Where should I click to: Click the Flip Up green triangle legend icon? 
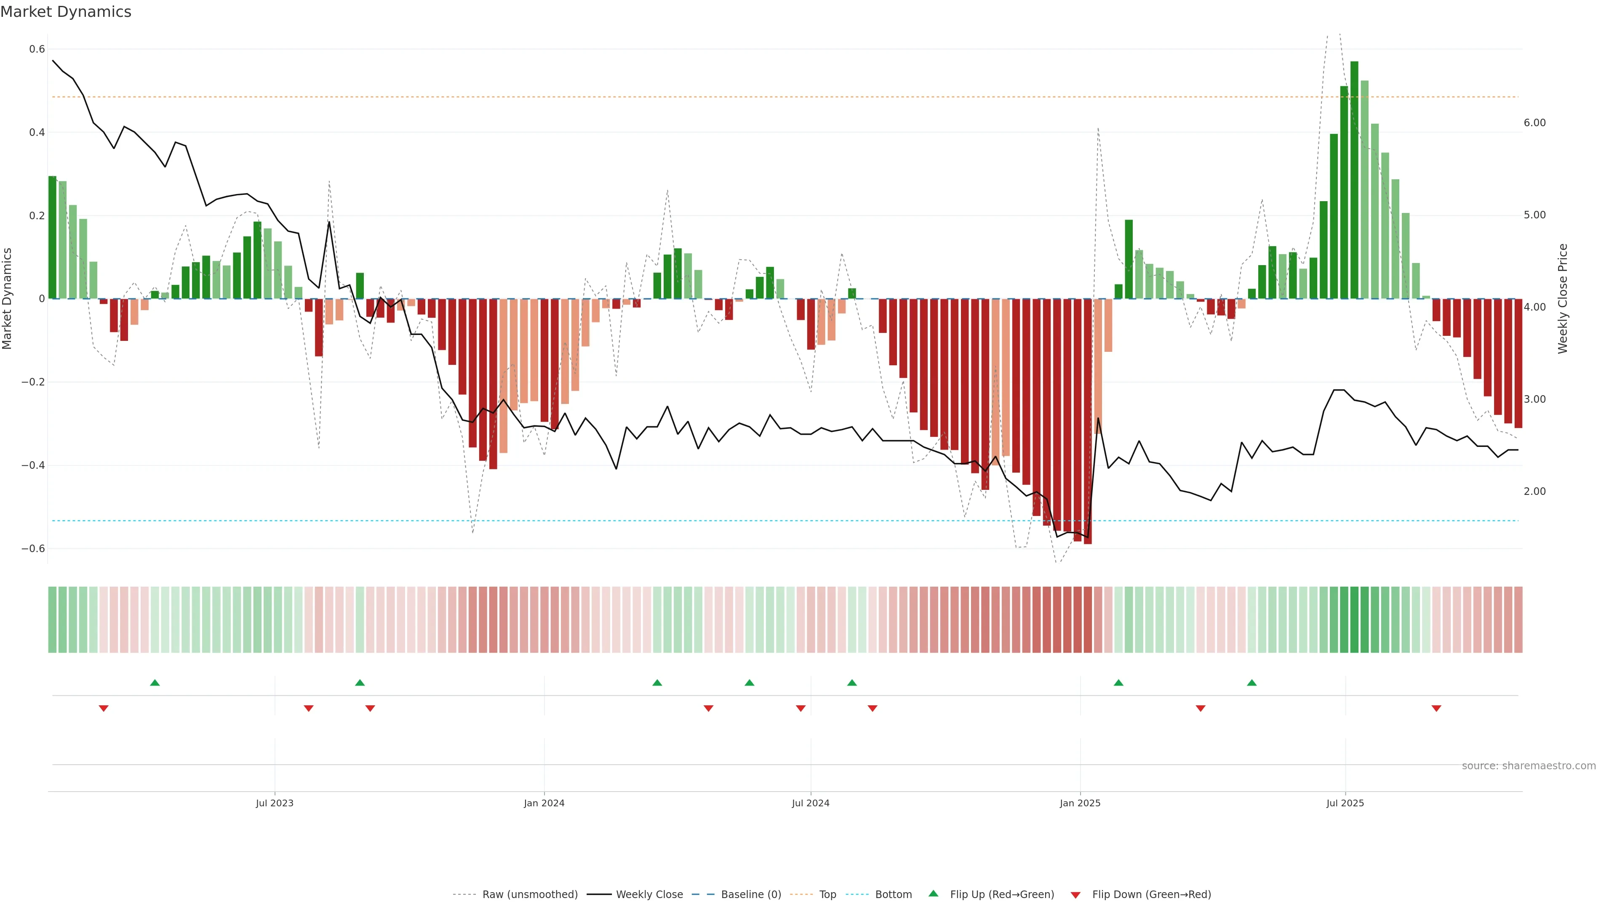coord(934,893)
